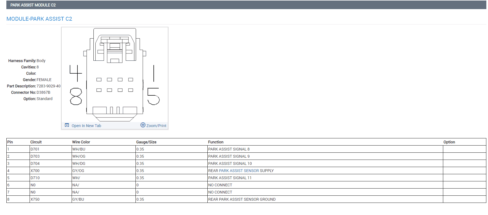Click the Circuit column header
The height and width of the screenshot is (215, 488).
36,142
